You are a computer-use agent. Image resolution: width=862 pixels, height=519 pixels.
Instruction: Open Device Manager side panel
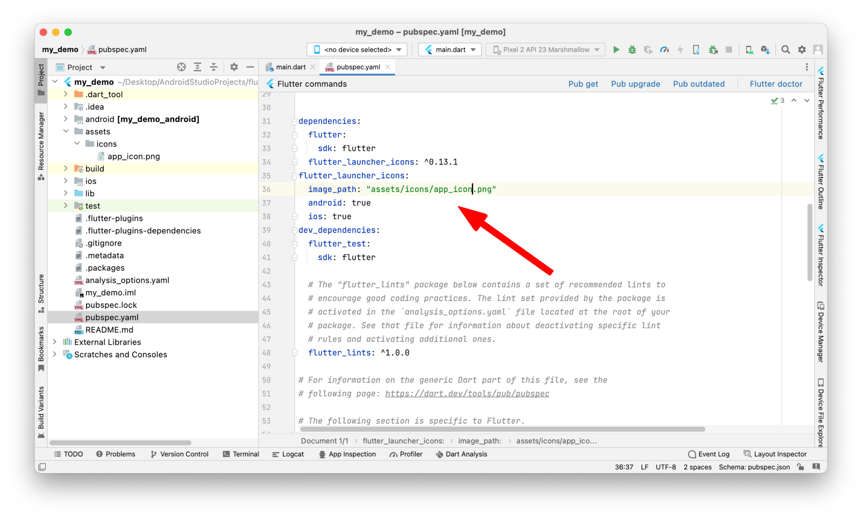[x=821, y=333]
